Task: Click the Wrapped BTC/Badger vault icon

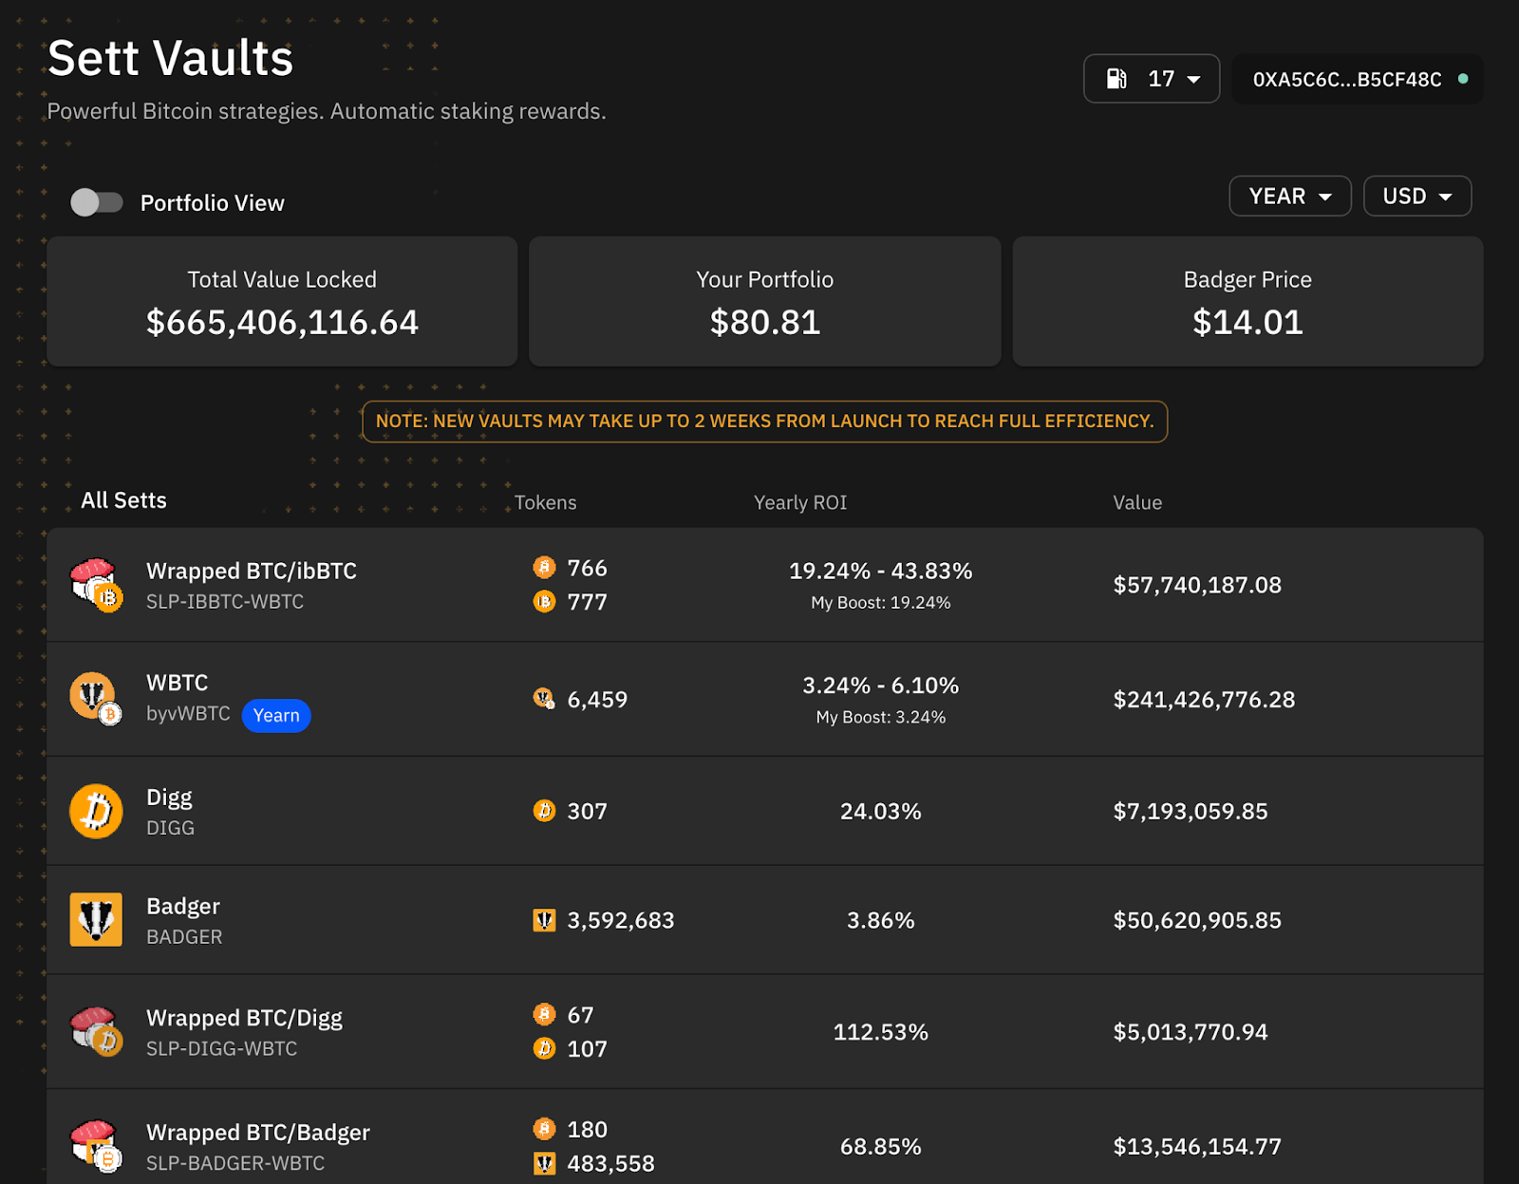Action: coord(96,1146)
